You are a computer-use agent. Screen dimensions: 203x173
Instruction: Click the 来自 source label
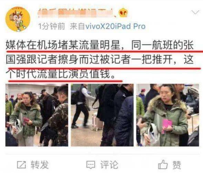[x=78, y=26]
